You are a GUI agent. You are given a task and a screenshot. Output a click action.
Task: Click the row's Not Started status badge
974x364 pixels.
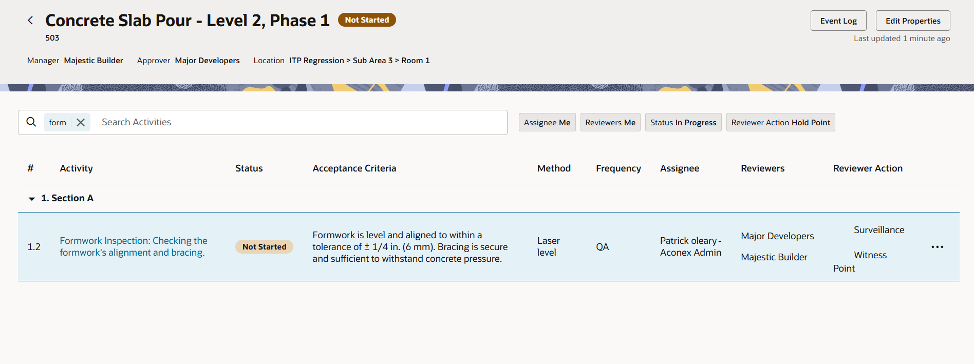[264, 247]
